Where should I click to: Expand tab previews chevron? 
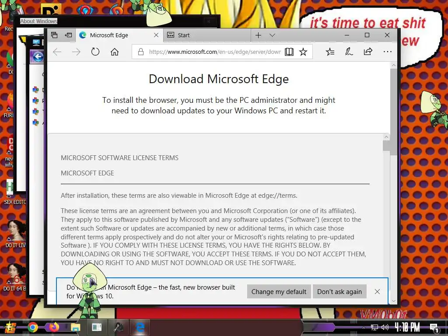[272, 35]
